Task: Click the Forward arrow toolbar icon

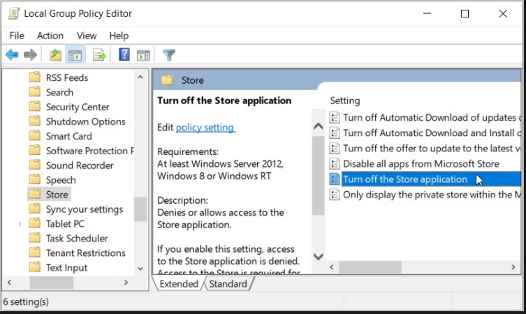Action: pyautogui.click(x=31, y=54)
